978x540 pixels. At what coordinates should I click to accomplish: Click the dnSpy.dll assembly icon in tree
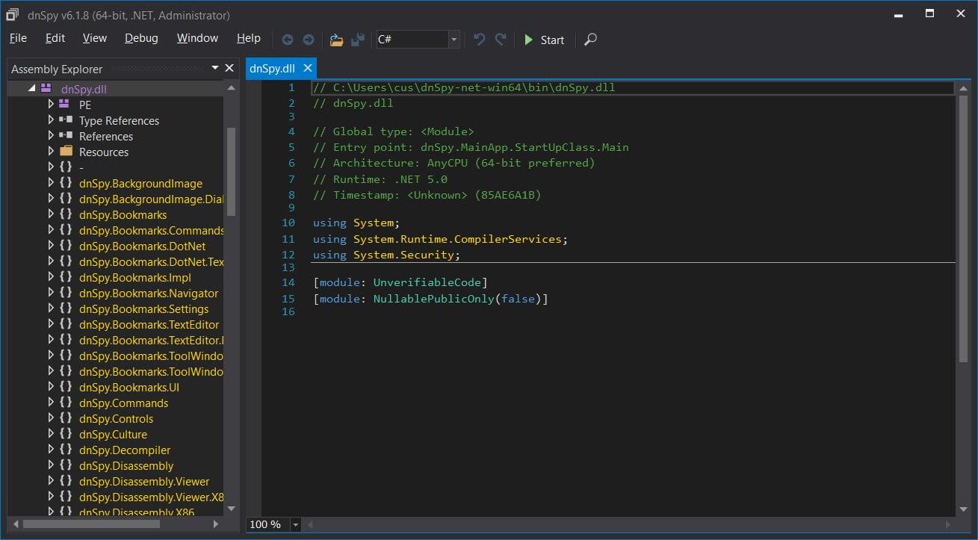click(46, 88)
